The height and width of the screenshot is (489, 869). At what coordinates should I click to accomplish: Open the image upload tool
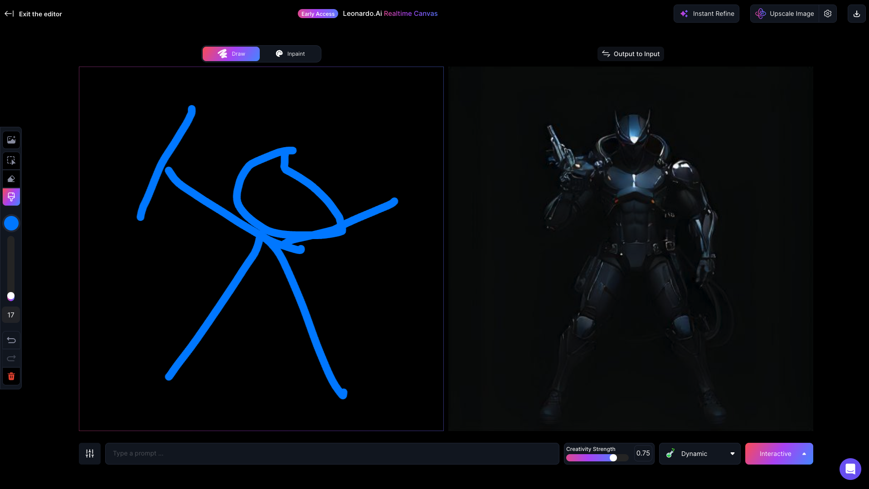tap(11, 139)
